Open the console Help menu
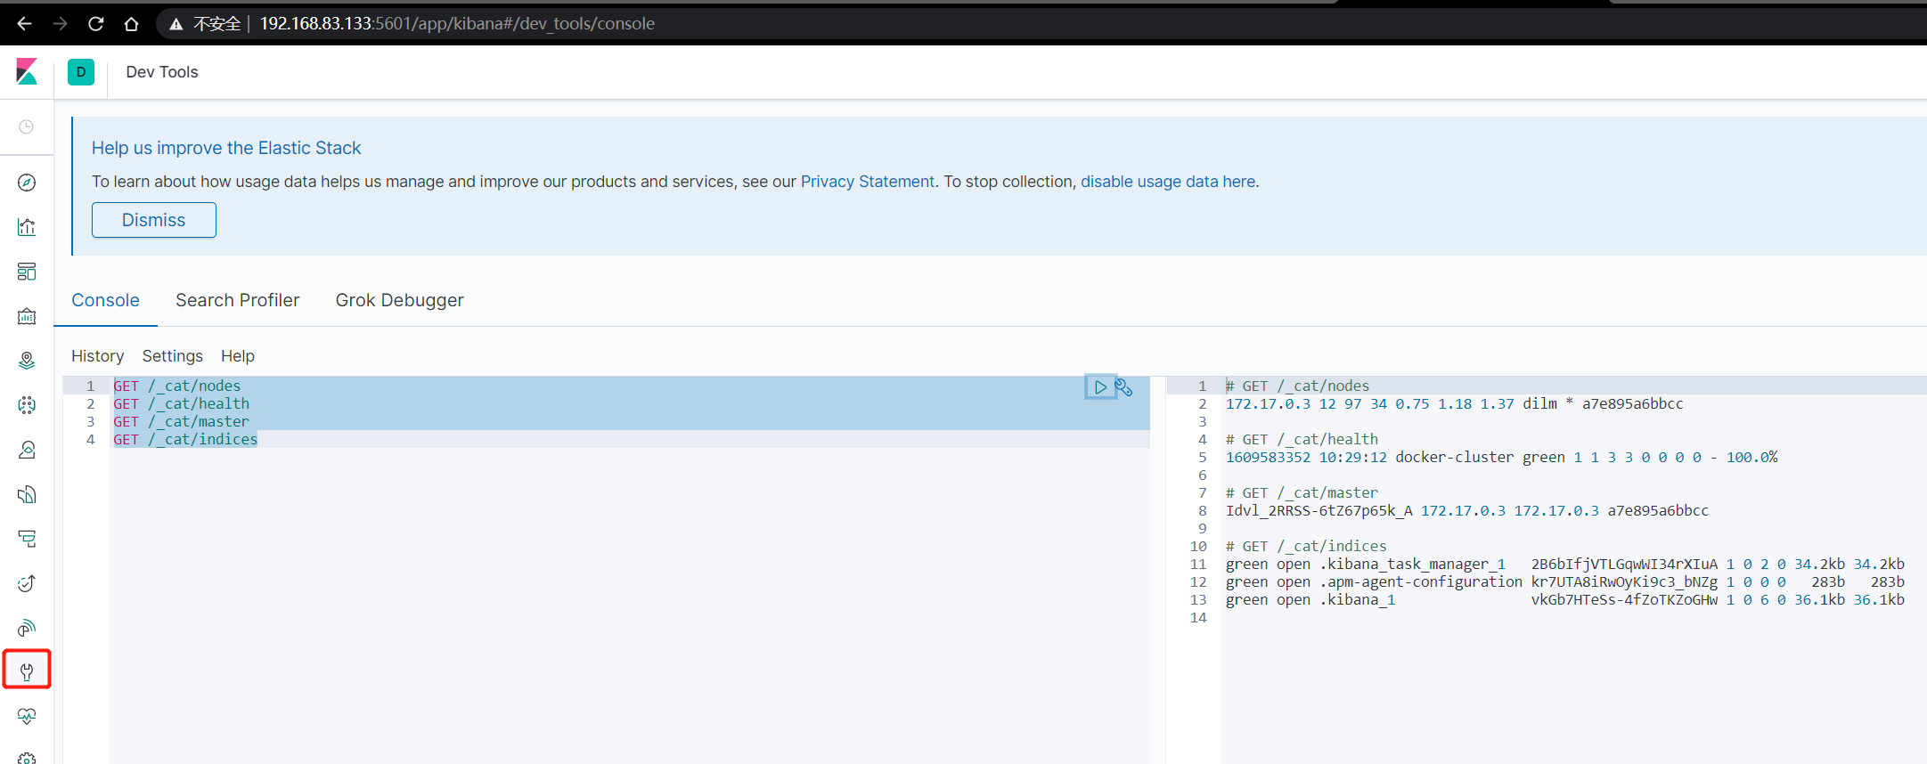The height and width of the screenshot is (764, 1927). click(x=238, y=356)
